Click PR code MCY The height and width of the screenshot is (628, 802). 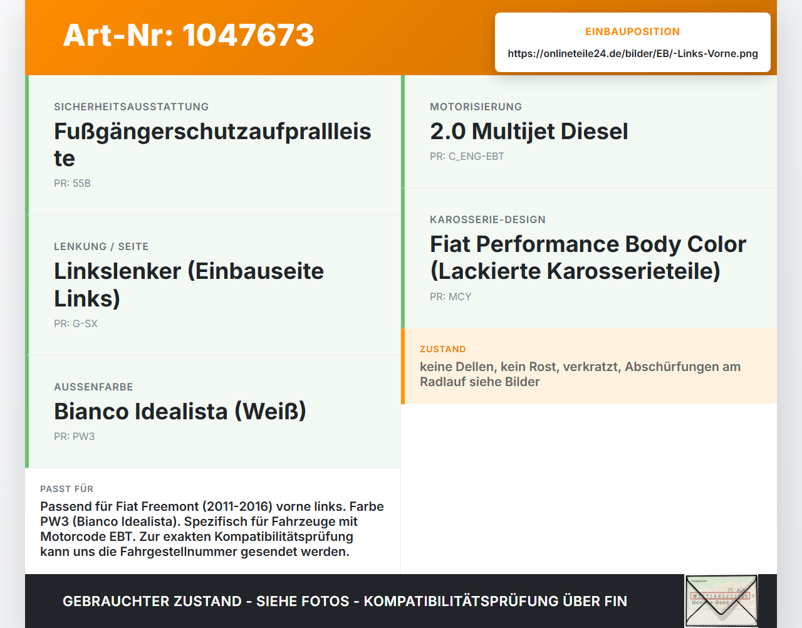click(x=450, y=297)
